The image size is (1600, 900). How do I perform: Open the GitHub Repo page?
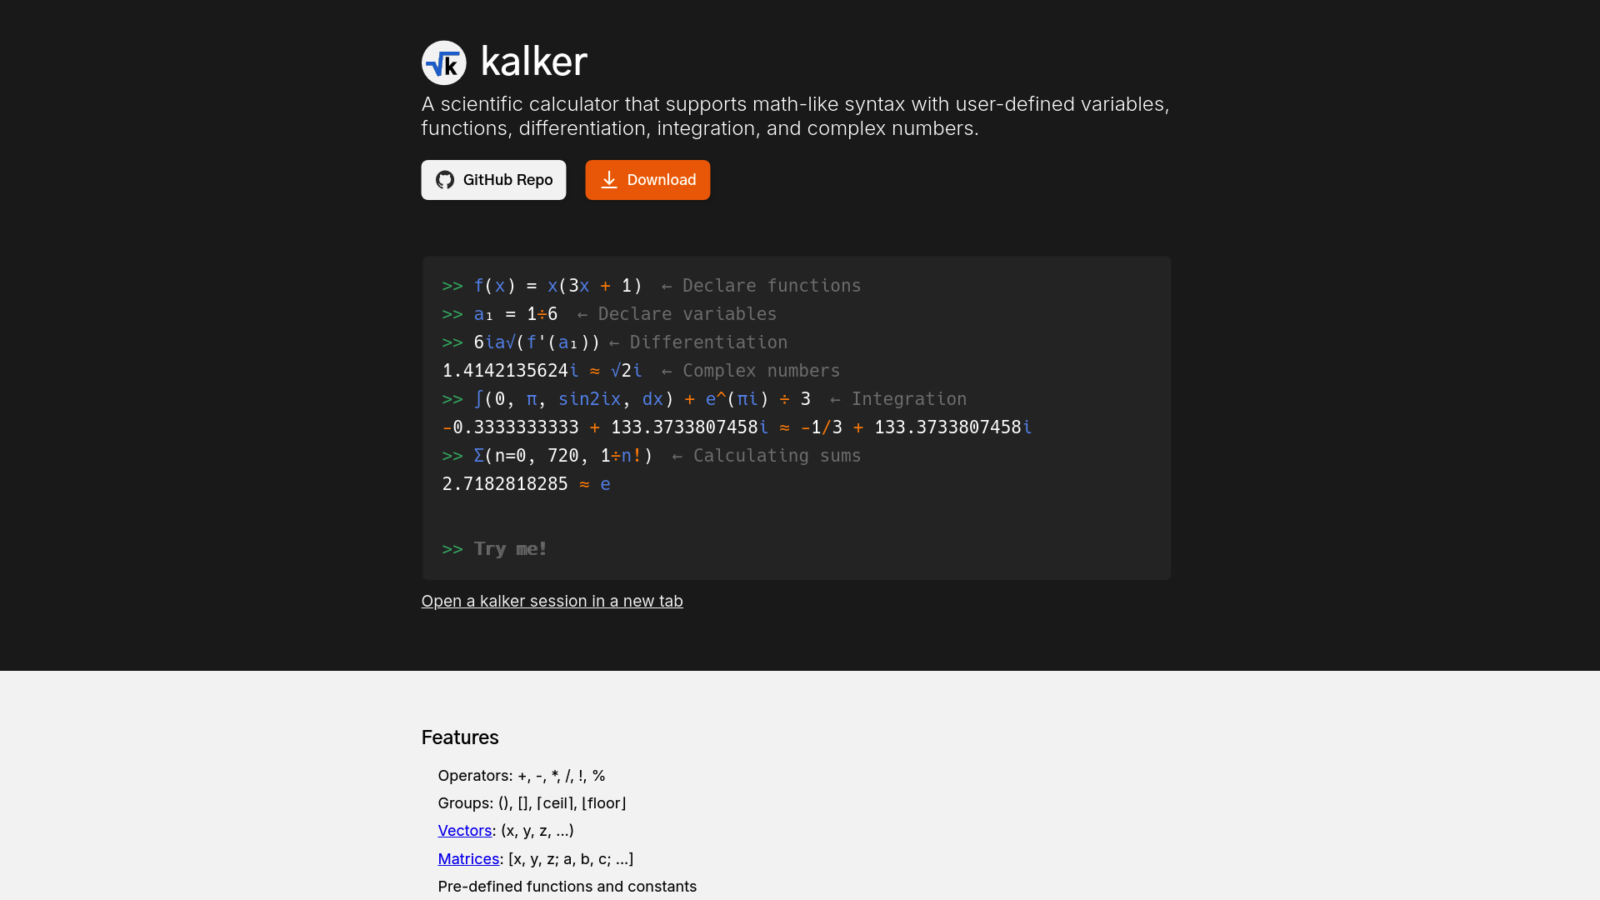point(492,179)
